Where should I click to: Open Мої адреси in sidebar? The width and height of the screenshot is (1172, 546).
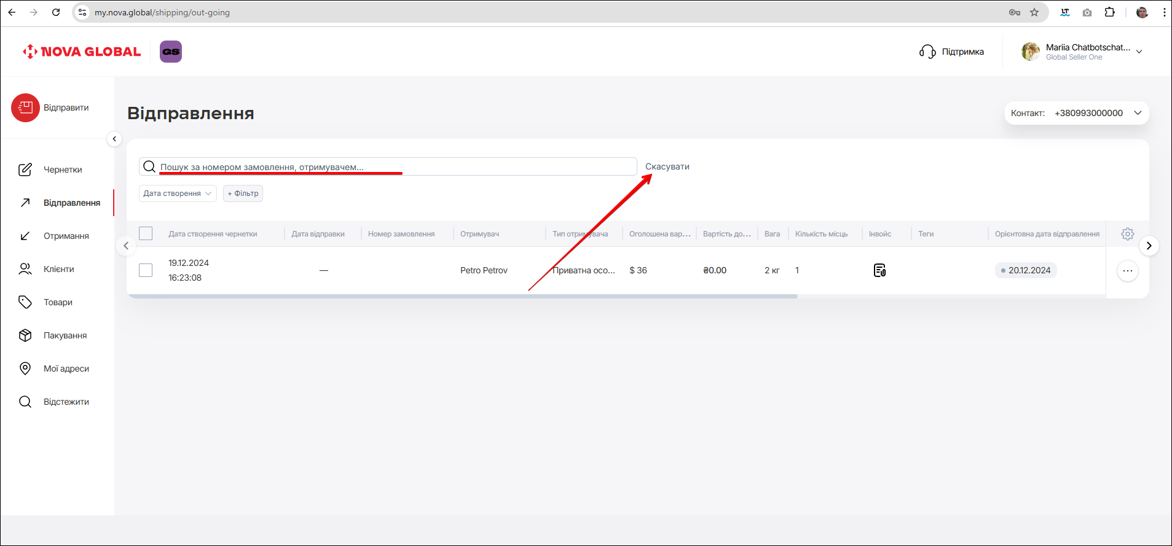(66, 369)
